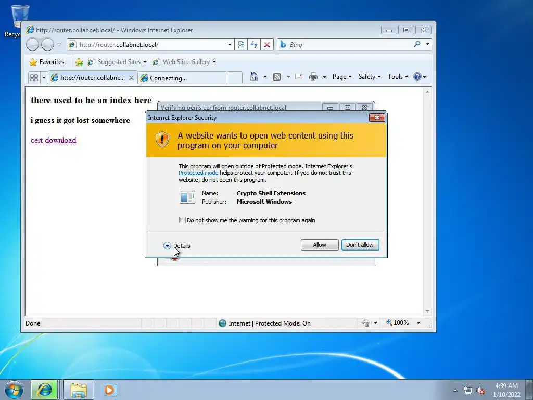533x400 pixels.
Task: Check Do not show warning again box
Action: pos(182,220)
